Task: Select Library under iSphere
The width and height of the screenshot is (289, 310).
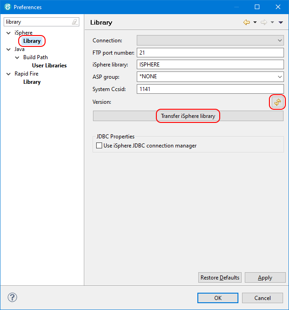Action: pyautogui.click(x=32, y=41)
